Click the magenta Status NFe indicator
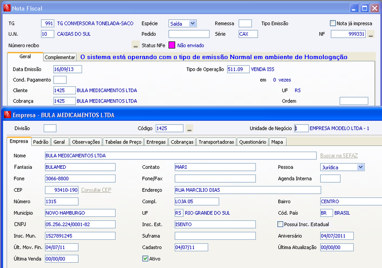The width and height of the screenshot is (382, 268). pos(172,45)
